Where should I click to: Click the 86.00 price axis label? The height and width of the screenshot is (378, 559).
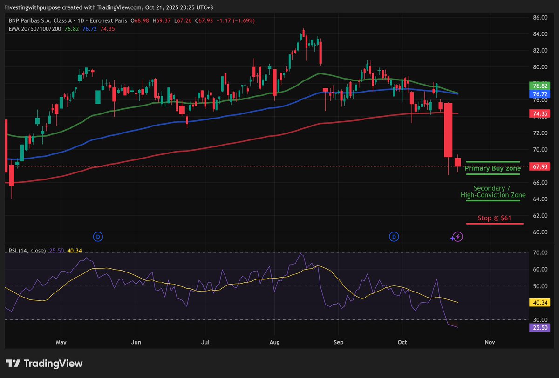(x=539, y=18)
